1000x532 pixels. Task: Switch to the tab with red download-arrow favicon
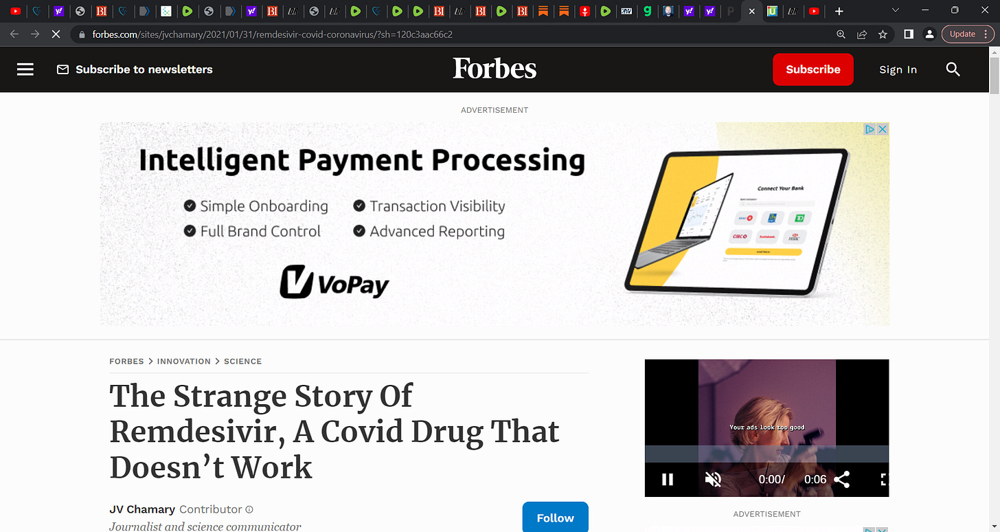pyautogui.click(x=584, y=11)
